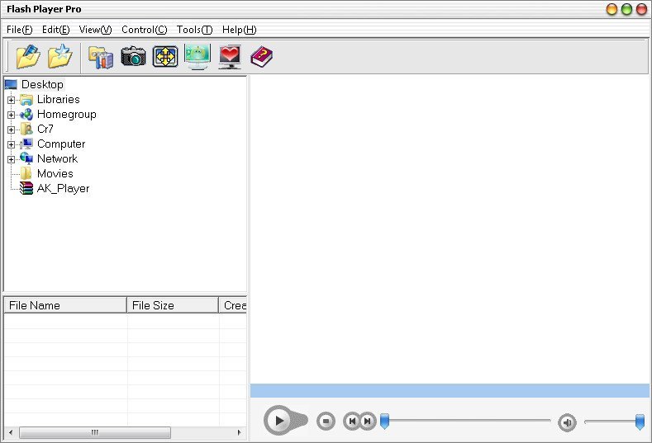This screenshot has height=443, width=652.
Task: Open the Edit menu
Action: 55,30
